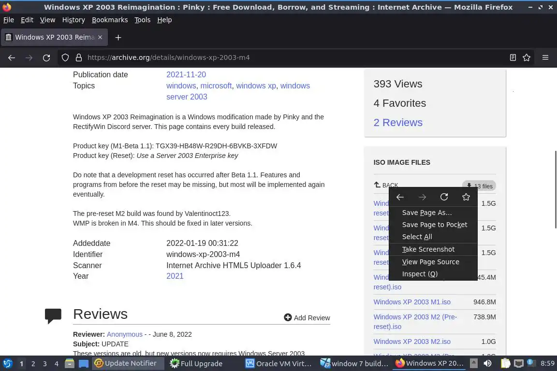The image size is (557, 371).
Task: Open the Edit menu
Action: click(27, 20)
